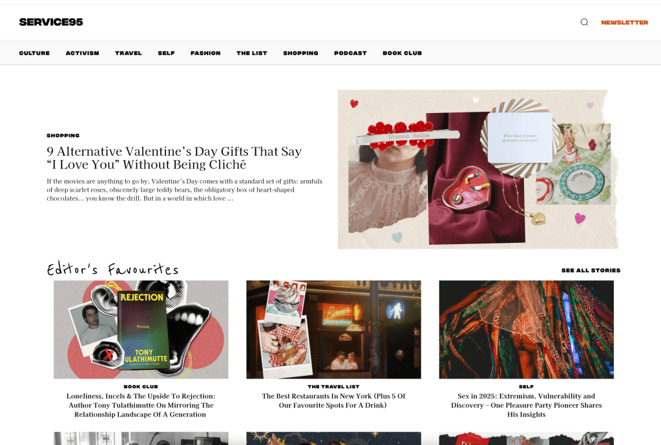This screenshot has width=661, height=445.
Task: Open the New York restaurants thumbnail
Action: pos(333,329)
